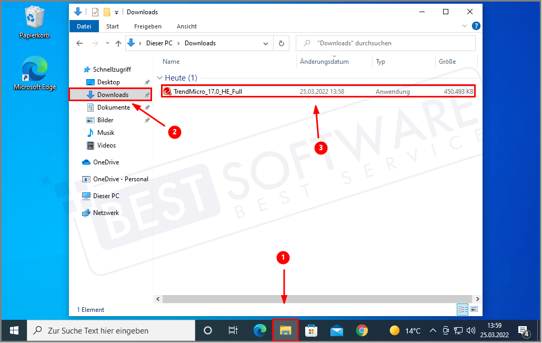Switch to large icons view in status bar
542x343 pixels.
coord(474,309)
